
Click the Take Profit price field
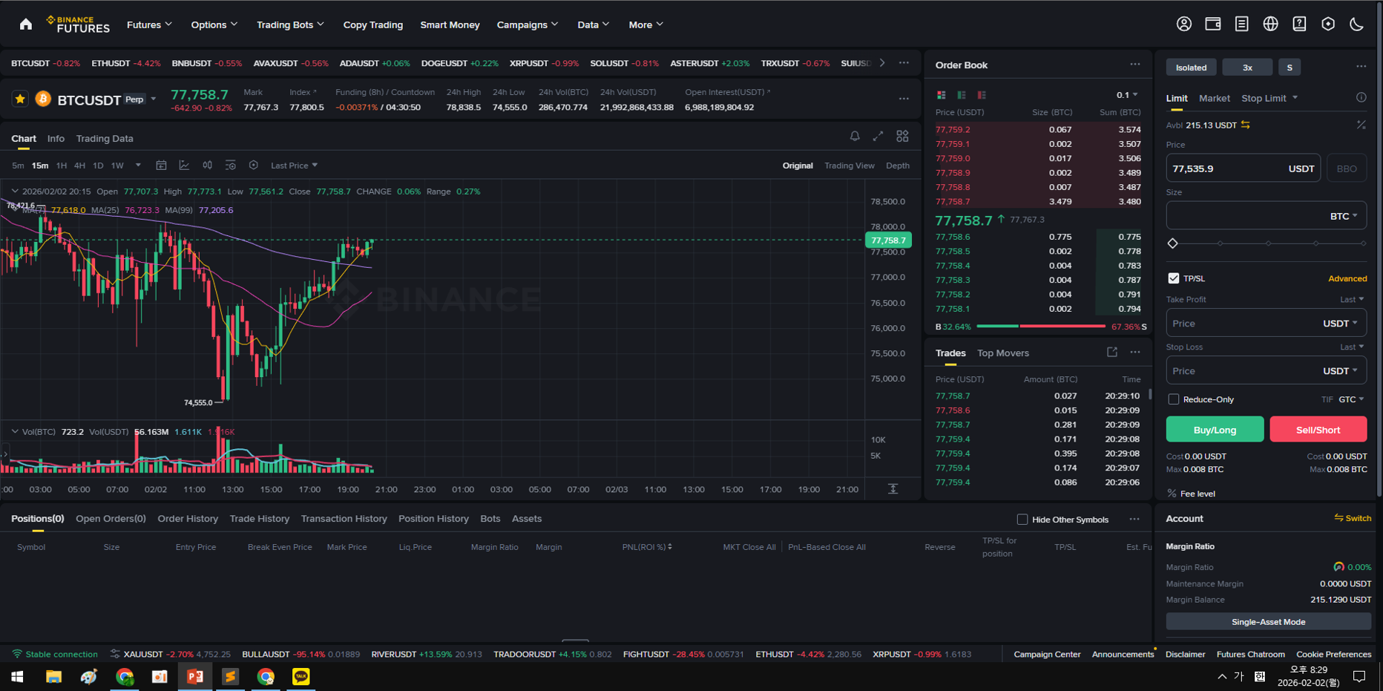point(1266,324)
